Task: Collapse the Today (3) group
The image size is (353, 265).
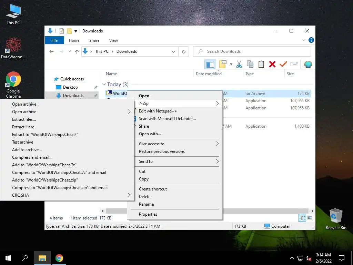Action: 104,84
